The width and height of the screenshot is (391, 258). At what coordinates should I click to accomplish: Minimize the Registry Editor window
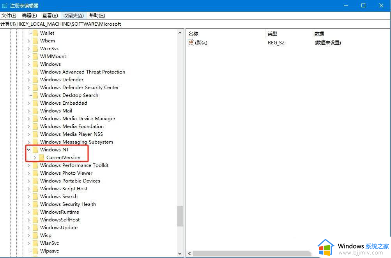[x=346, y=5]
